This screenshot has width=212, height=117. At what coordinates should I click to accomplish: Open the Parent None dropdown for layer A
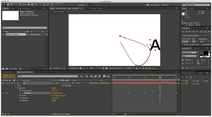pyautogui.click(x=82, y=83)
